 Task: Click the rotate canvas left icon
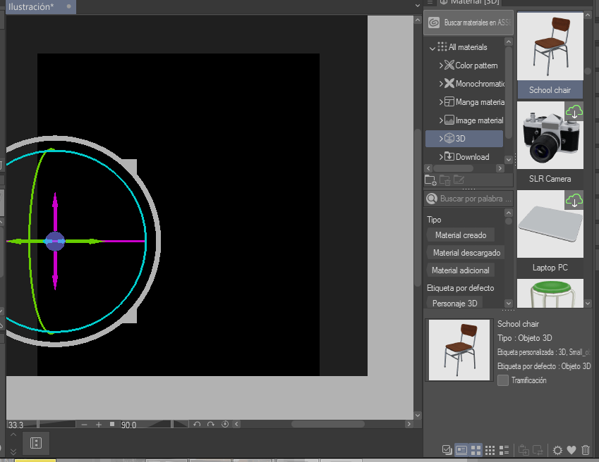(x=198, y=425)
